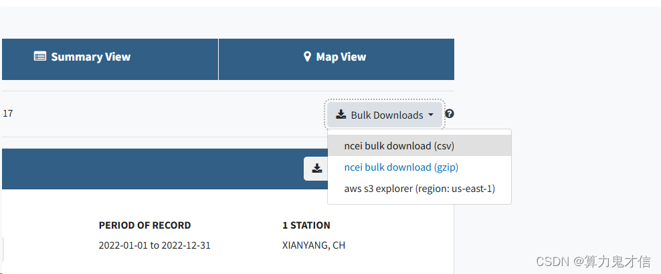661x274 pixels.
Task: Click the help question mark icon
Action: [x=450, y=113]
